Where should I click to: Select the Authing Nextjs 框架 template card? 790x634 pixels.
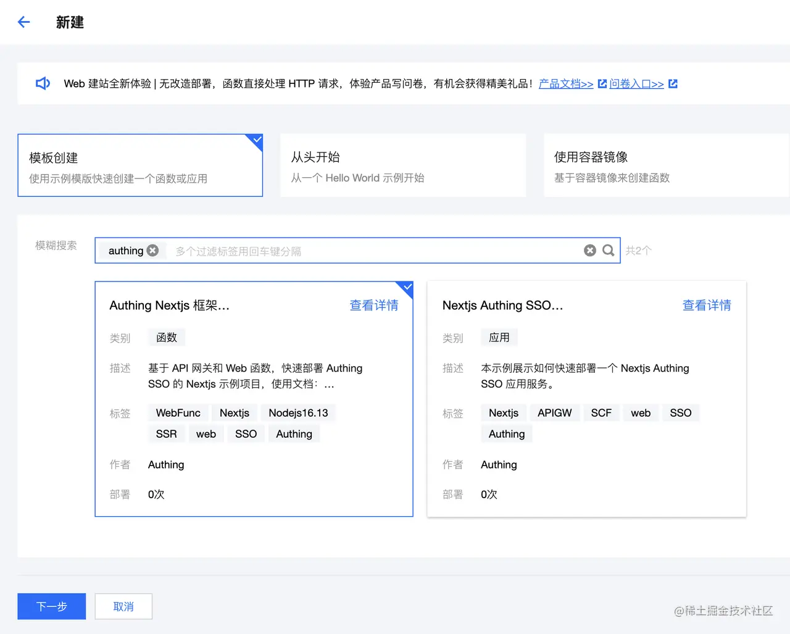pyautogui.click(x=254, y=399)
